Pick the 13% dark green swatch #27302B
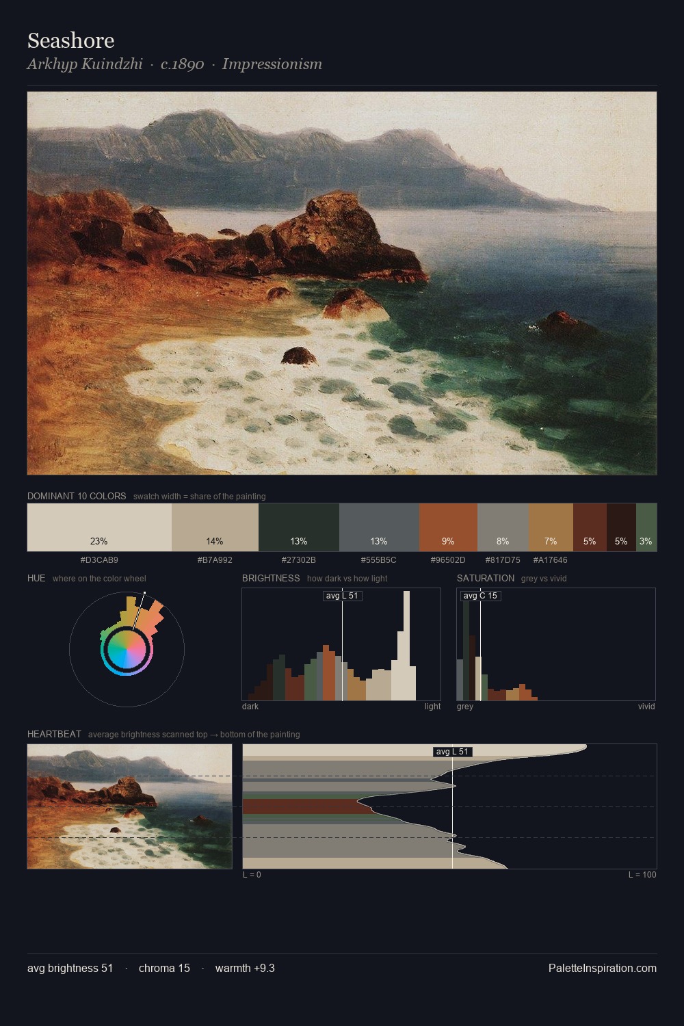 (x=299, y=527)
